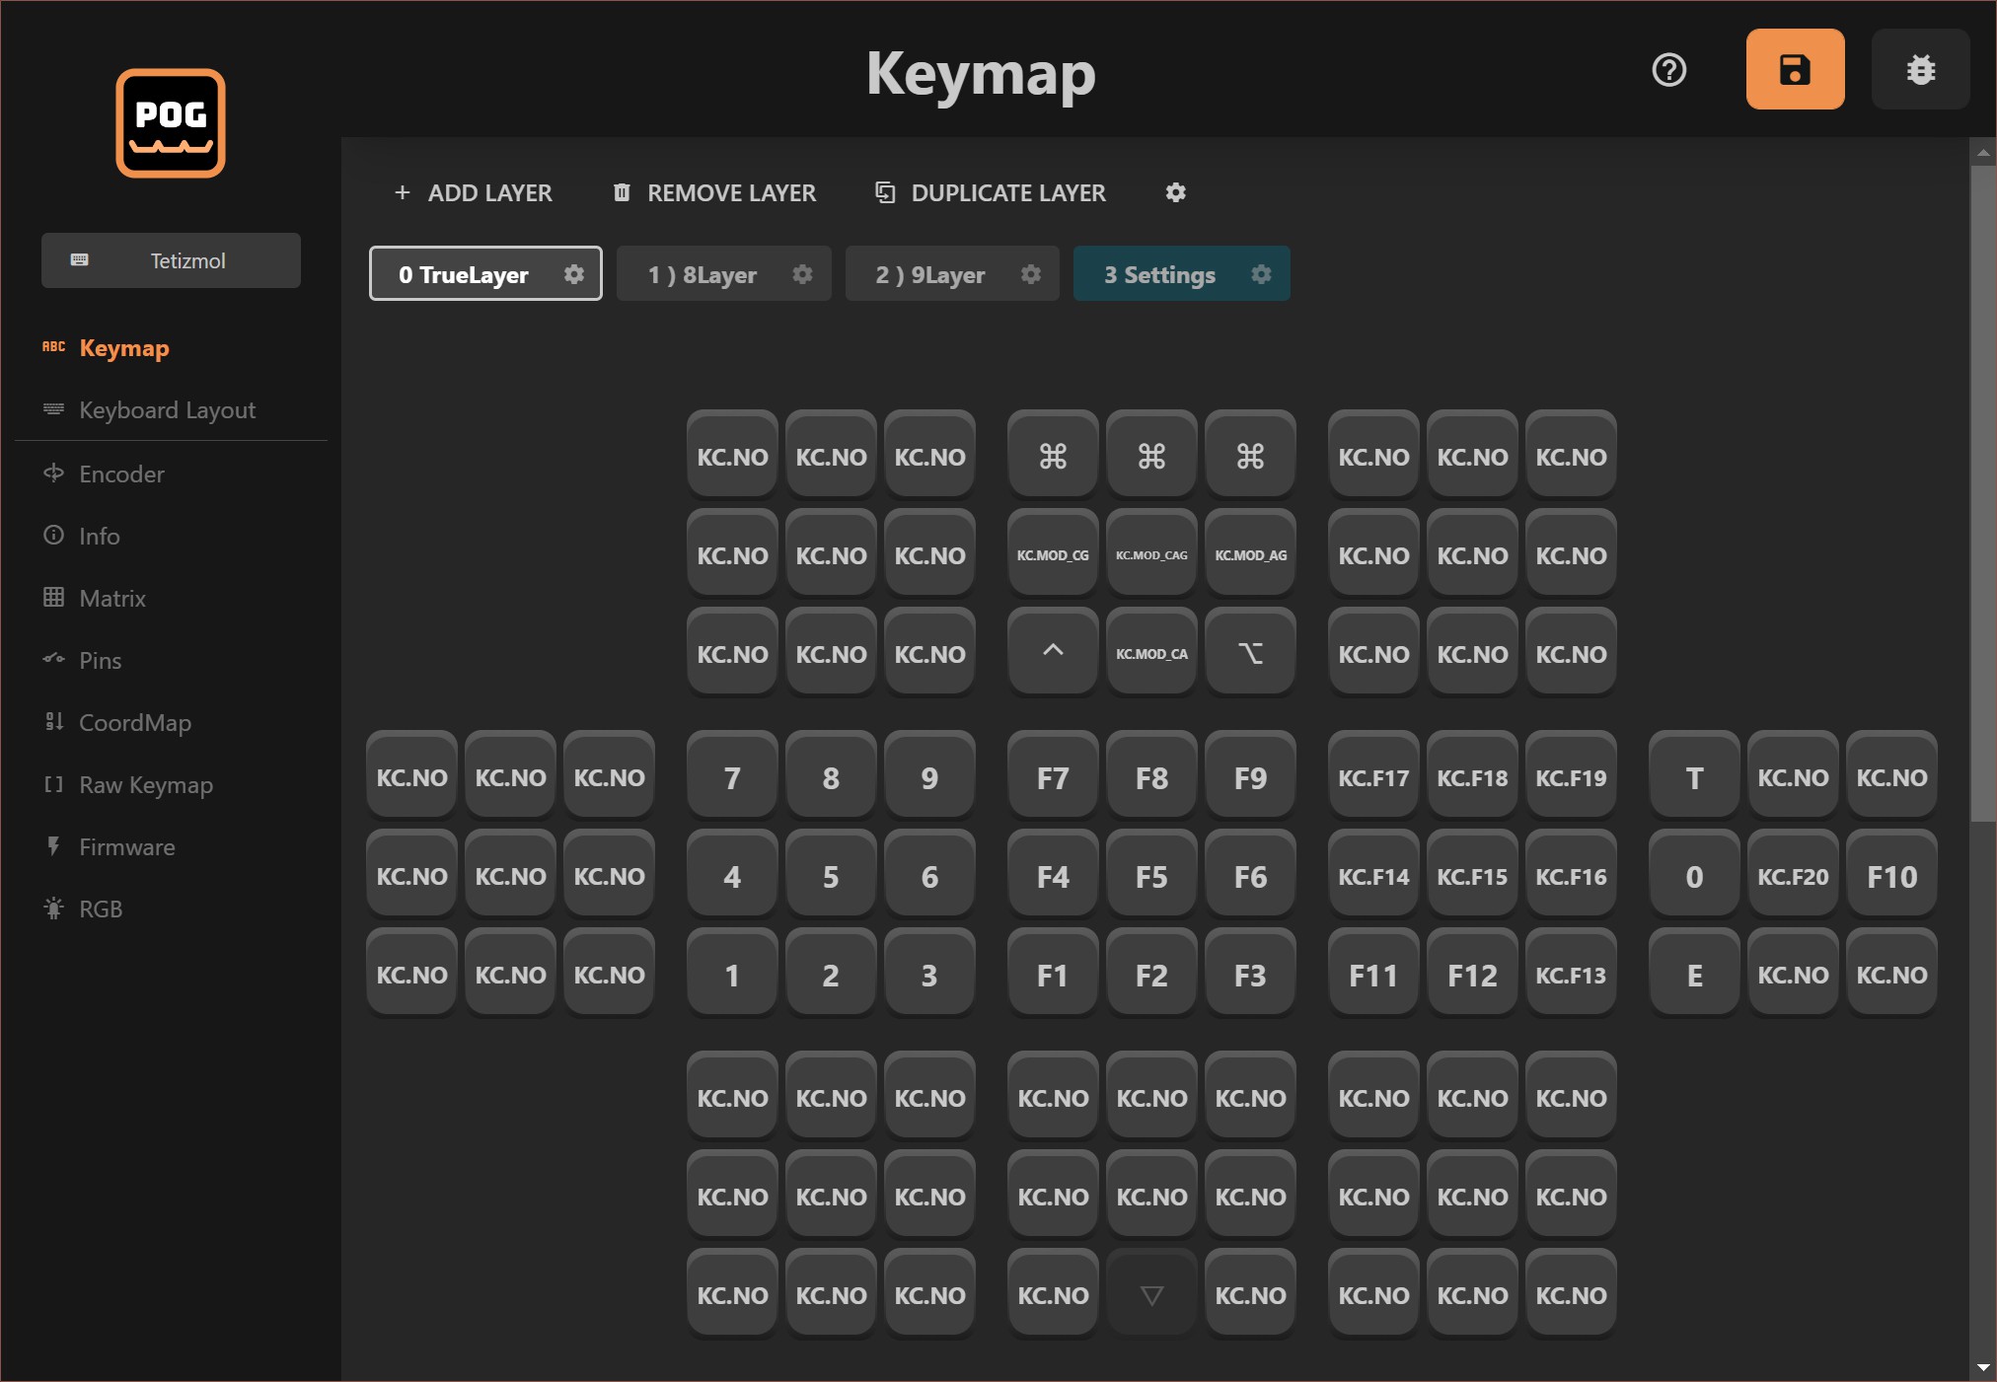Select the transparent triangle key

(1151, 1294)
